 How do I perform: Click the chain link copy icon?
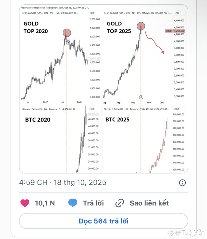click(x=120, y=203)
